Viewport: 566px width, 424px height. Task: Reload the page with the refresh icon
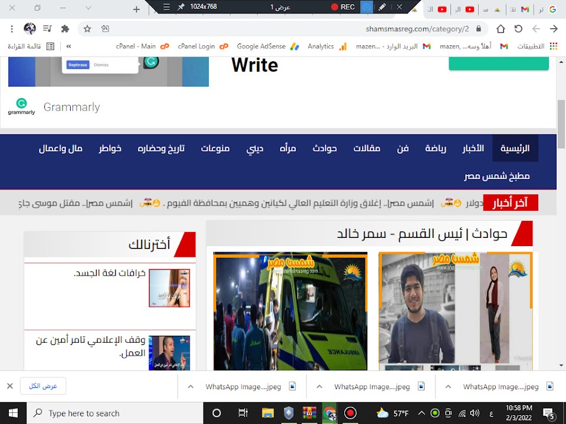click(x=518, y=29)
